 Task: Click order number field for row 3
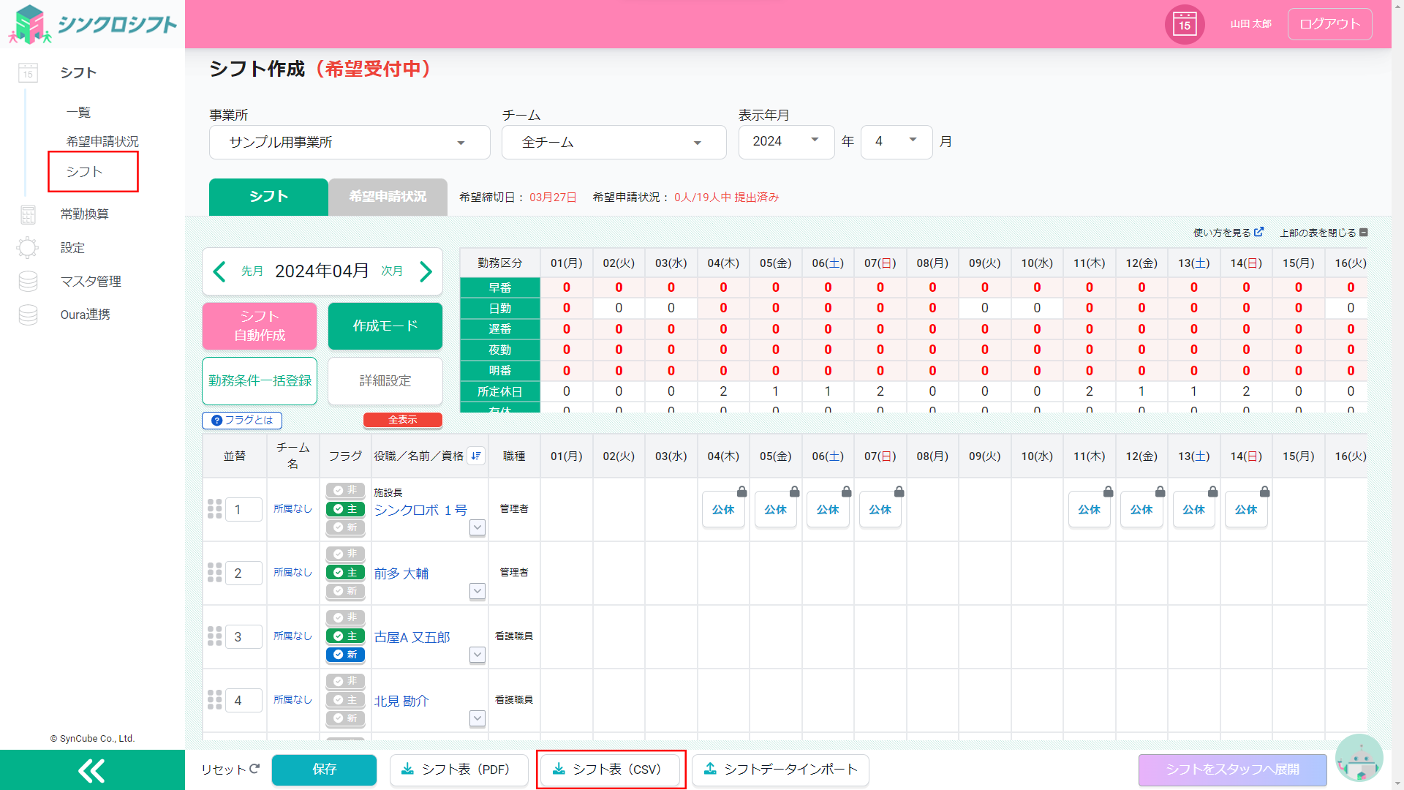click(x=244, y=637)
